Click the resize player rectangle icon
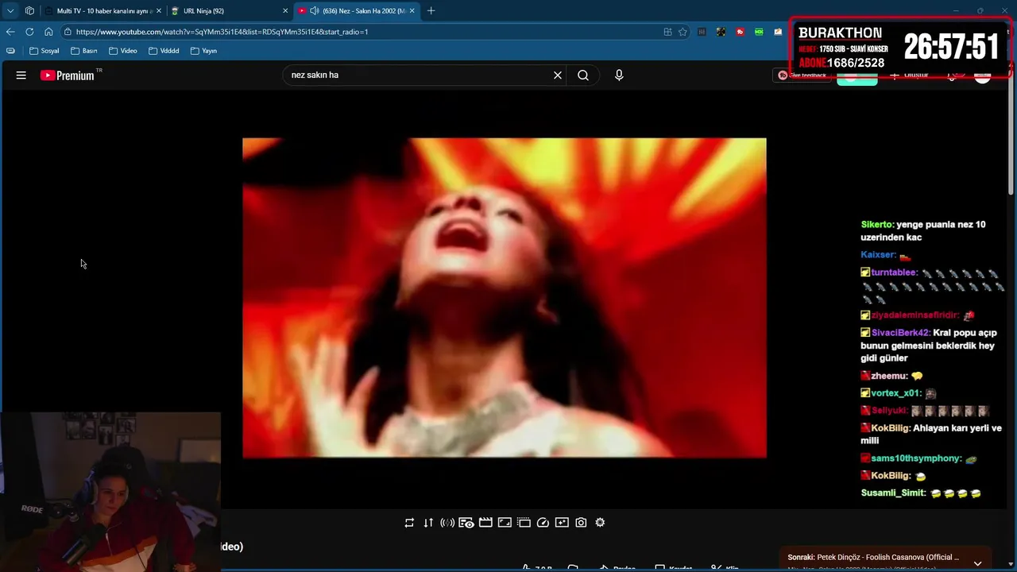The width and height of the screenshot is (1017, 572). pyautogui.click(x=505, y=523)
